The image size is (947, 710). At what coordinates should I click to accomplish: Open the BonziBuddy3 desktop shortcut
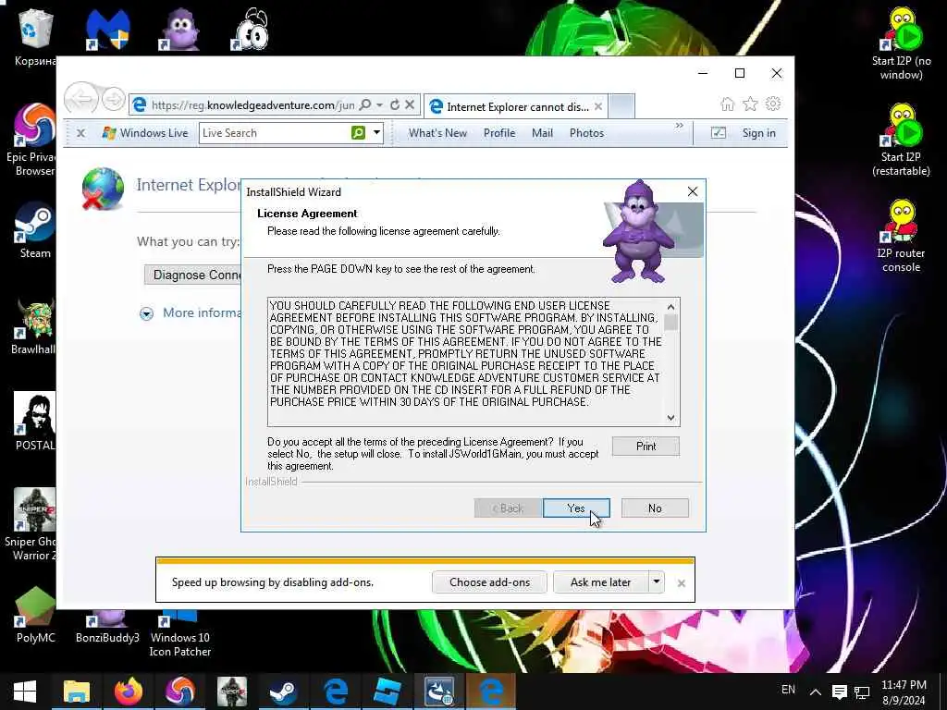coord(107,627)
